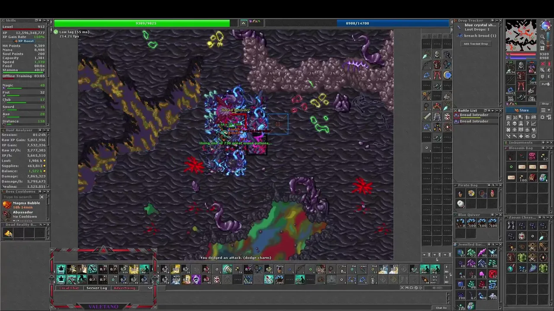
Task: Toggle stand-while-fighting red figure button
Action: pos(548,64)
